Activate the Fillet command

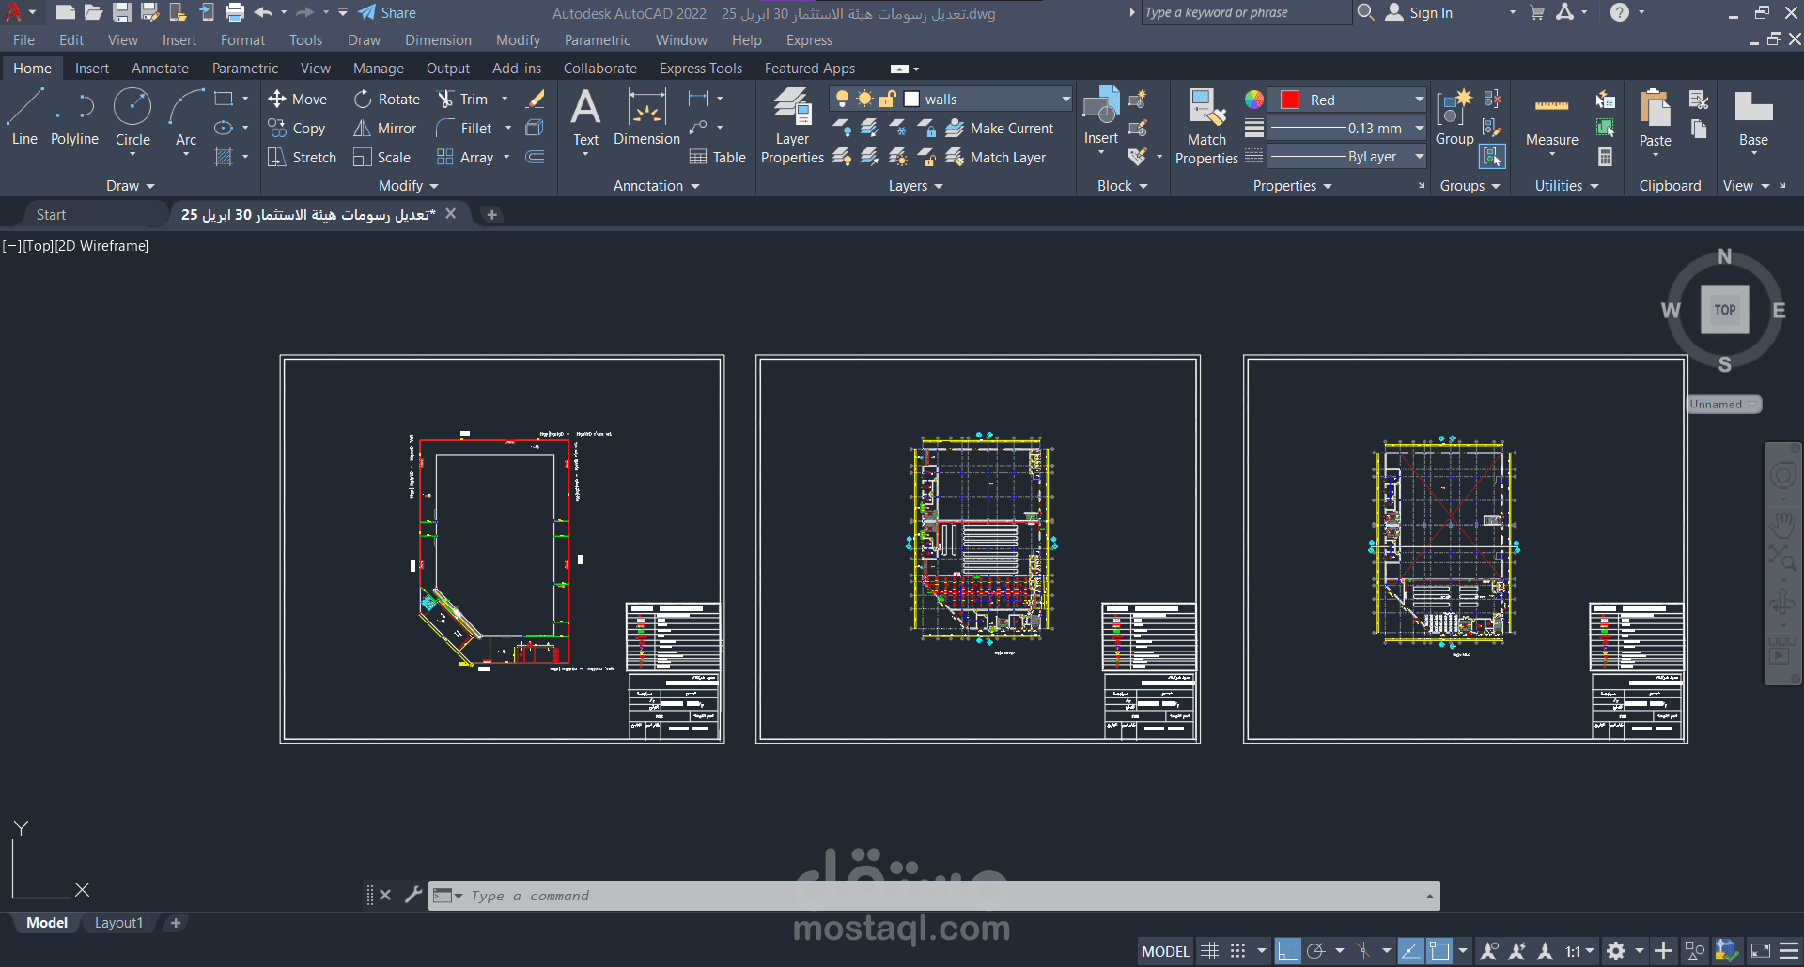pyautogui.click(x=464, y=129)
